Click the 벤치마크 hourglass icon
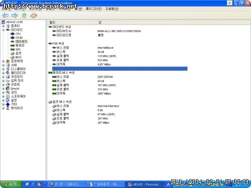Image resolution: width=251 pixels, height=188 pixels. pyautogui.click(x=8, y=108)
